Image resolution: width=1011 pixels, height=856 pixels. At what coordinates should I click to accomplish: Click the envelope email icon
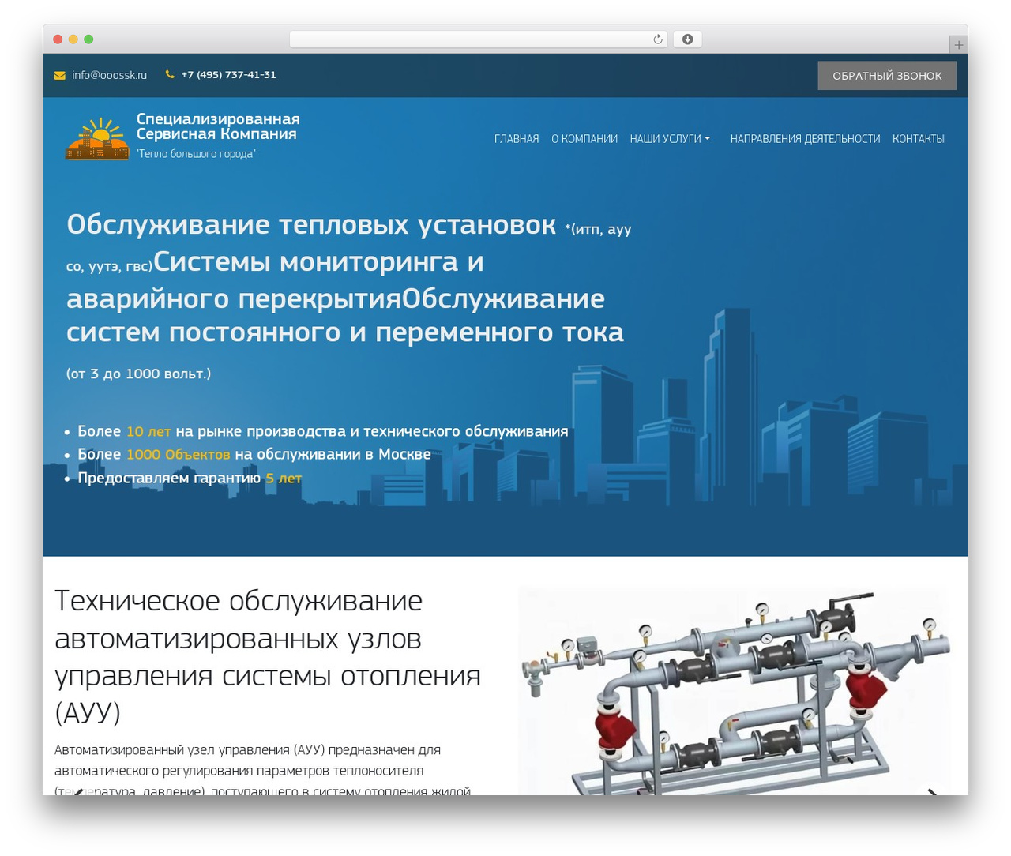pyautogui.click(x=59, y=75)
